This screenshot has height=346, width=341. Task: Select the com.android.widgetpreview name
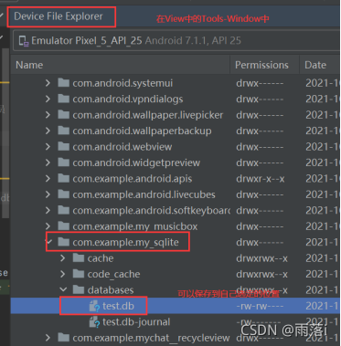click(x=136, y=163)
